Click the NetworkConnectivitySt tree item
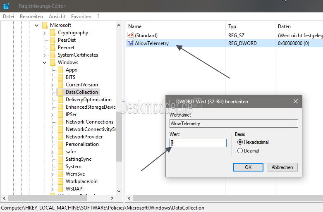Screen dimensions: 323x212 pos(91,129)
